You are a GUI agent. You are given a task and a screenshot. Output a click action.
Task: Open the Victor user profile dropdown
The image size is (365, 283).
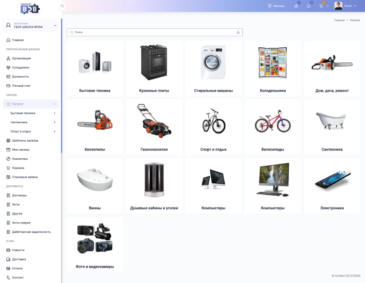coord(345,6)
